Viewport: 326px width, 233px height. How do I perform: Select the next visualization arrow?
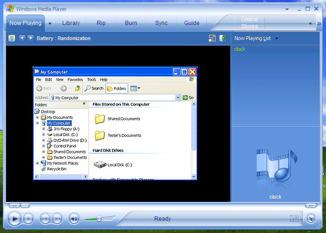click(31, 38)
